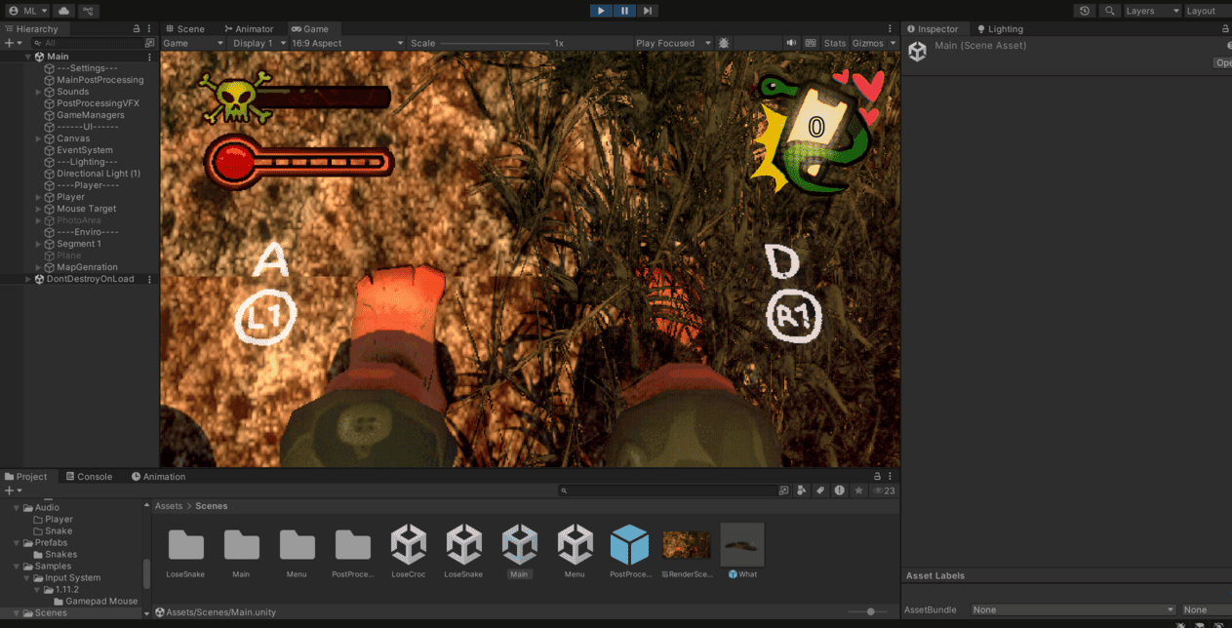Toggle the Hierarchy panel lock icon

(137, 29)
